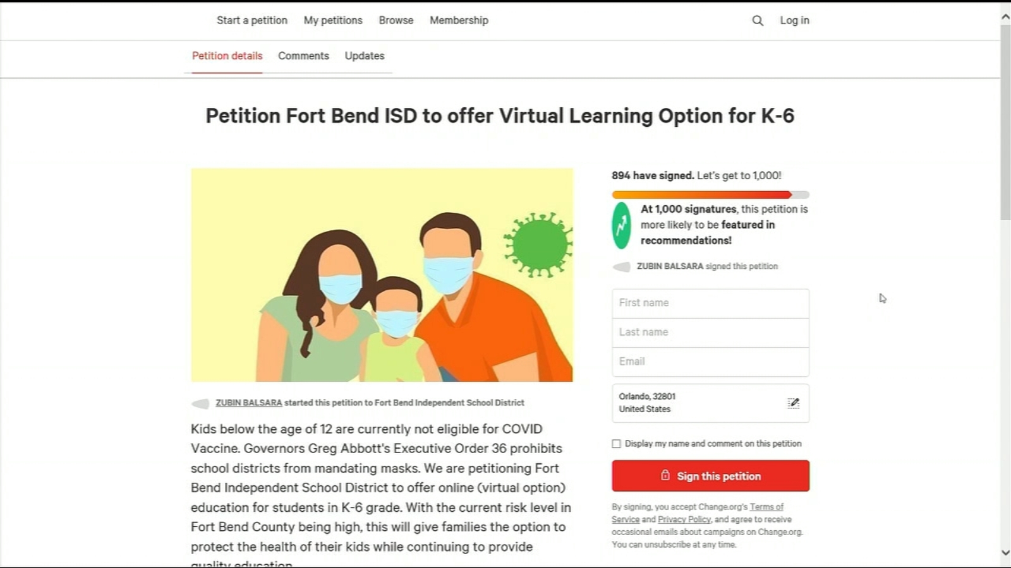Click scrollbar up arrow
The width and height of the screenshot is (1011, 568).
[x=1005, y=17]
